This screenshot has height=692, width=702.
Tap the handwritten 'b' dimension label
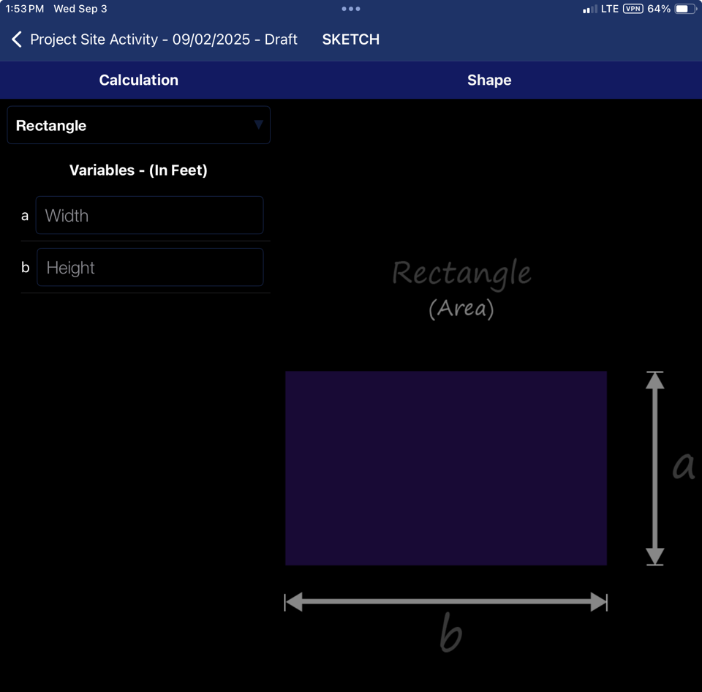450,633
